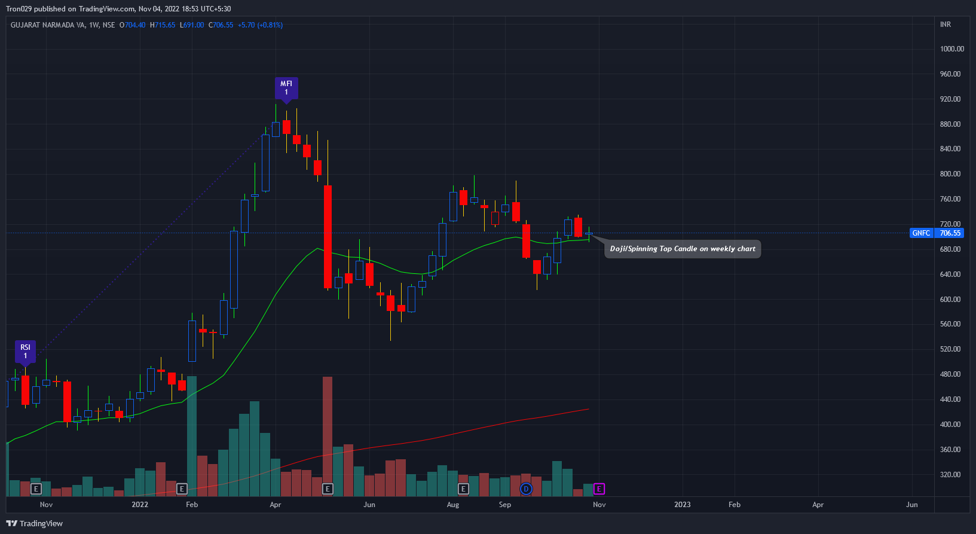Click the 400.00 price axis label
The image size is (976, 534).
coord(950,425)
